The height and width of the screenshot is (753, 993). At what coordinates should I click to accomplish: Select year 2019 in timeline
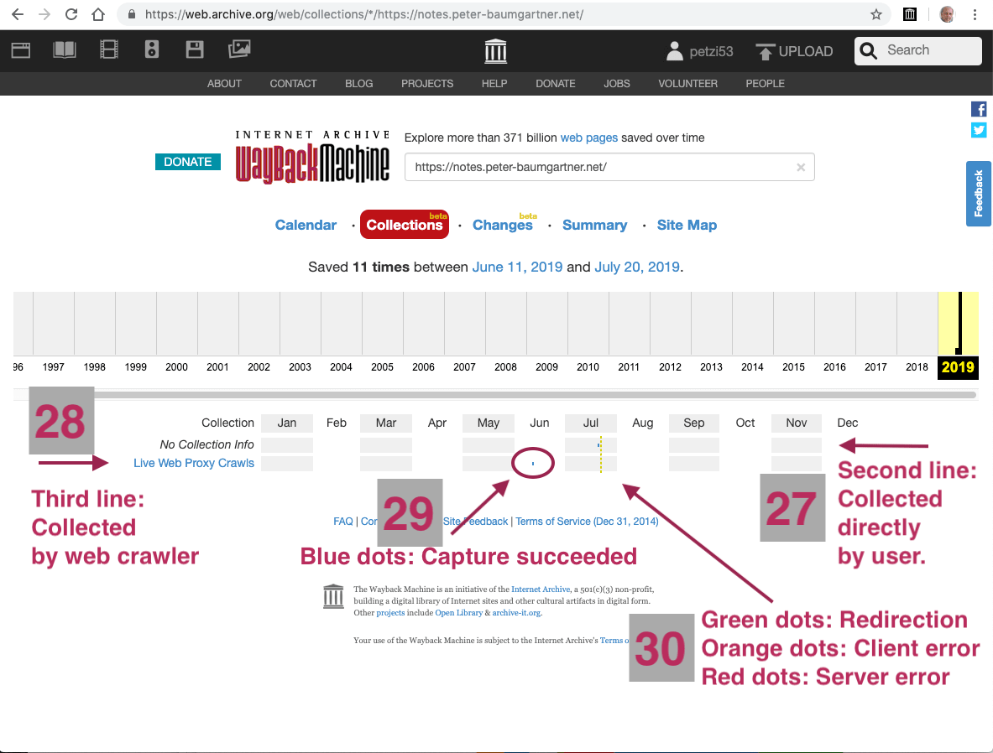958,366
